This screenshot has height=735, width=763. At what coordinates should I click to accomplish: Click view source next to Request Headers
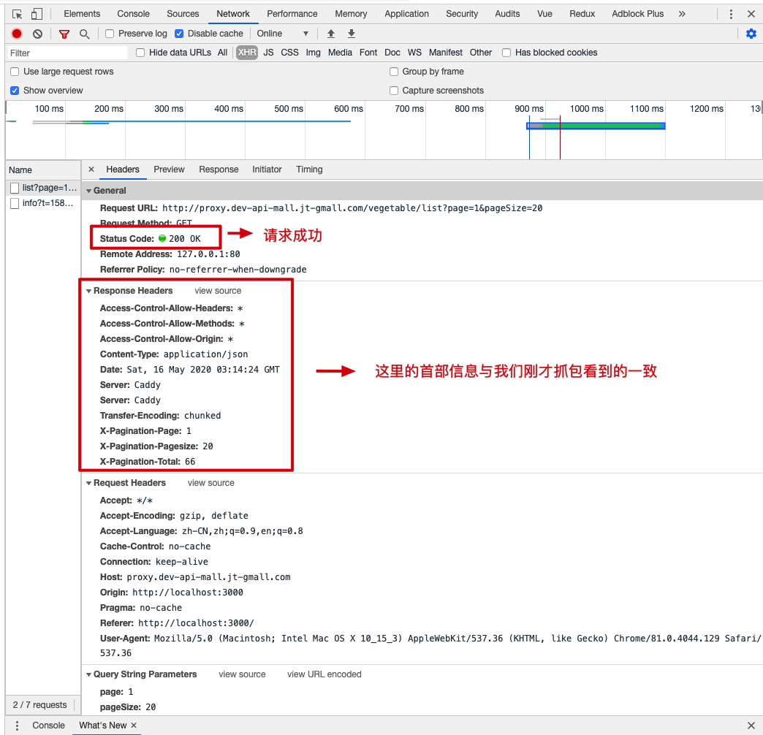210,482
